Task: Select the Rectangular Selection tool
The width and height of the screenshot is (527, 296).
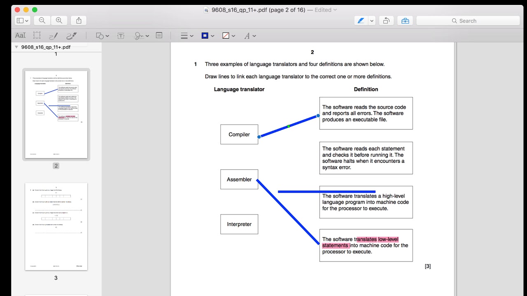Action: [x=37, y=36]
